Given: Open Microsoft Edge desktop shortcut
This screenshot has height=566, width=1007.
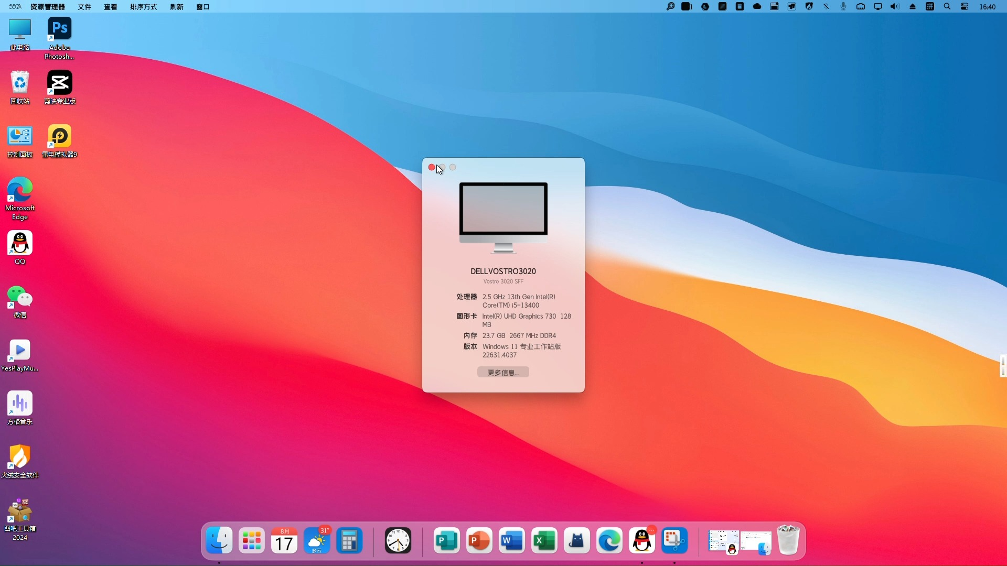Looking at the screenshot, I should [20, 199].
